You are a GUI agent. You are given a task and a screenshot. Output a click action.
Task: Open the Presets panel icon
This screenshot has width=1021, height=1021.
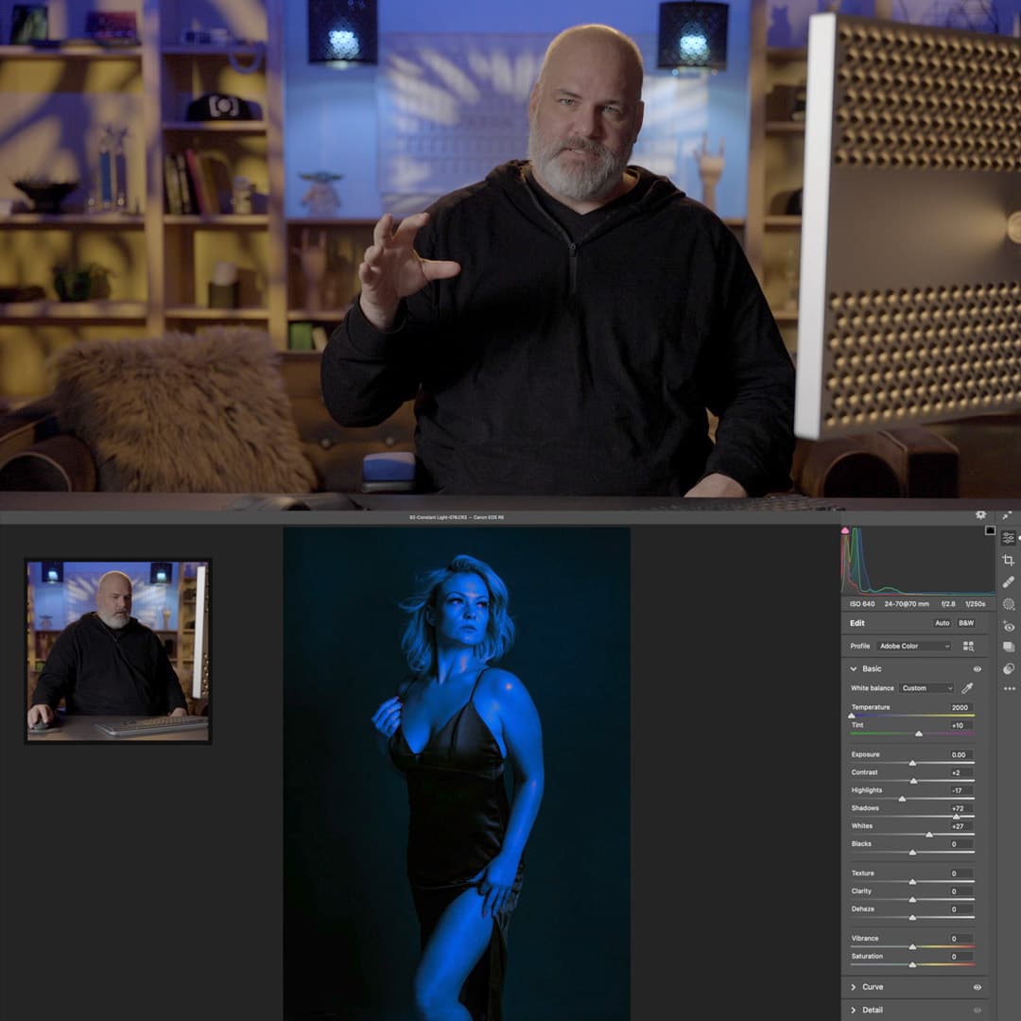coord(1009,668)
